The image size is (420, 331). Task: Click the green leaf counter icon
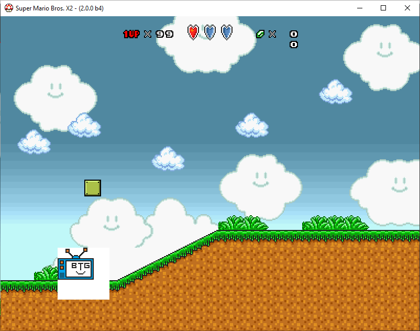[260, 34]
